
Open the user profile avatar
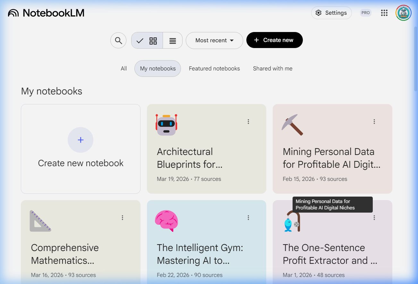coord(403,13)
